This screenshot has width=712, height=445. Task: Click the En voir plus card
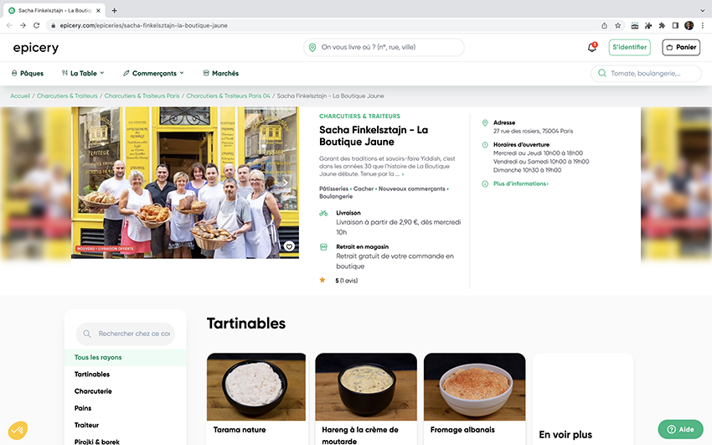583,399
